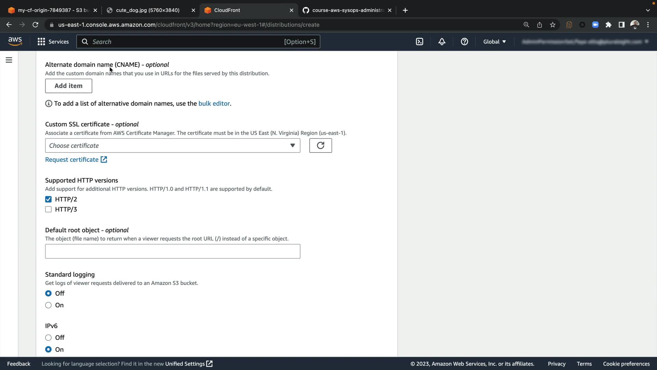657x370 pixels.
Task: Switch to the cute_dog.jpg tab
Action: point(147,10)
